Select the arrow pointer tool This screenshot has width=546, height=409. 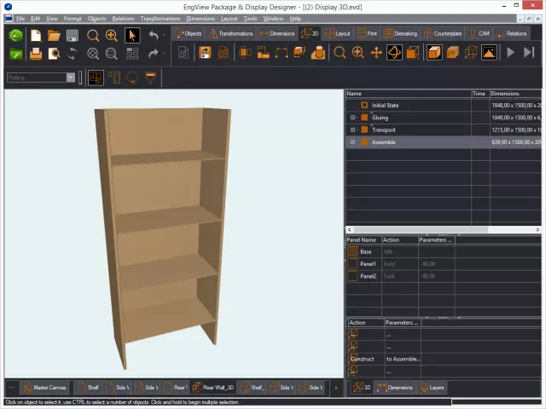[131, 35]
